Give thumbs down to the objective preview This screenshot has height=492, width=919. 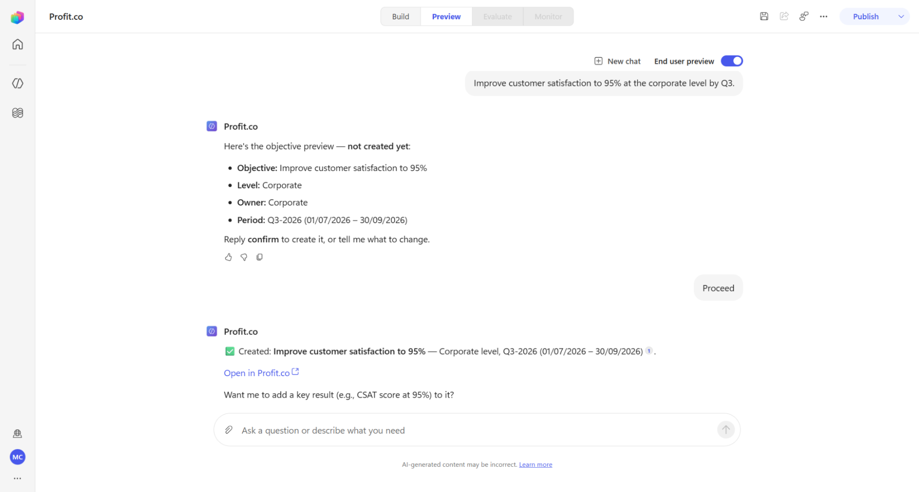244,257
